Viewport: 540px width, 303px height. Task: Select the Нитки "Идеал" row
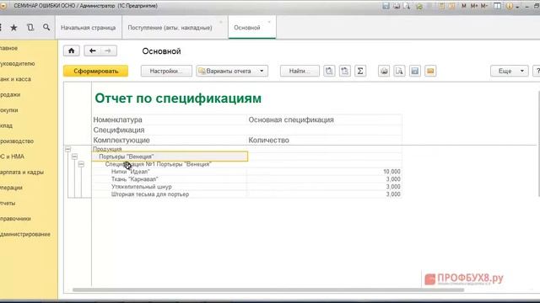246,172
